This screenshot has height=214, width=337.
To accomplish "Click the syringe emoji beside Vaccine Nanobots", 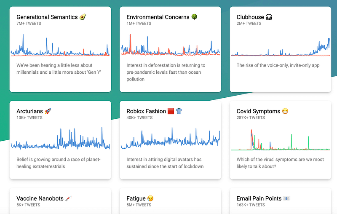I will tap(68, 198).
